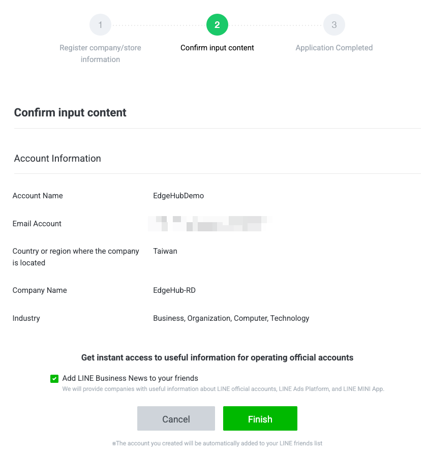Click the step 3 circle indicator
Viewport: 427px width, 453px height.
coord(334,25)
